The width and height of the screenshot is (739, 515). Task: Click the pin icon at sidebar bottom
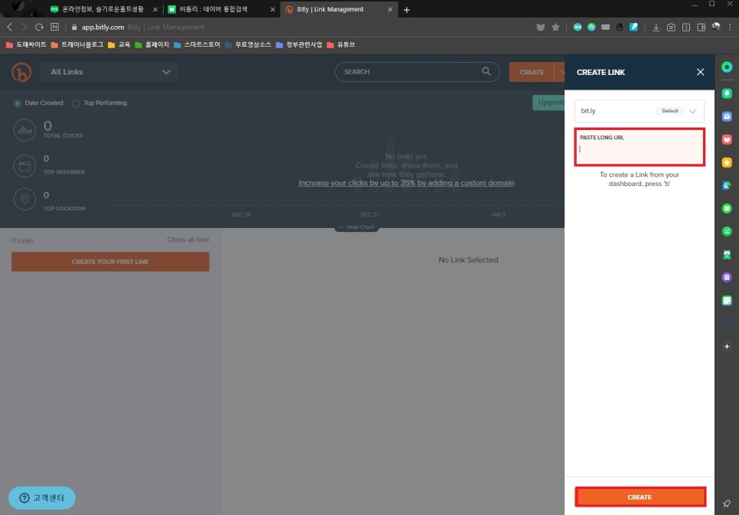pyautogui.click(x=728, y=504)
